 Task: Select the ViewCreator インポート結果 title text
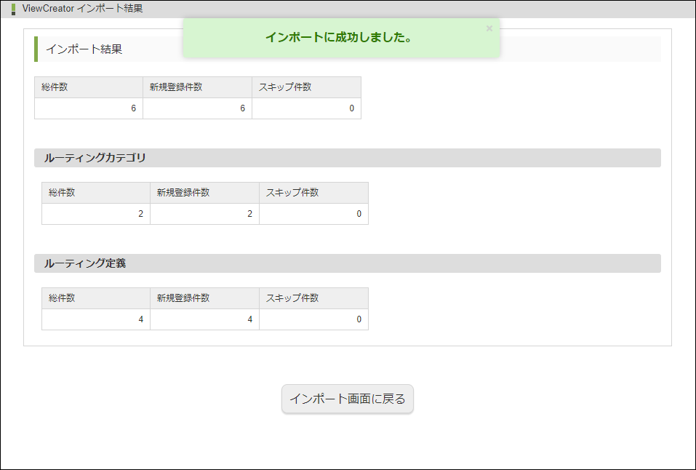[x=83, y=9]
